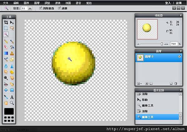Choose the Text tool (A)
Viewport: 187px width, 132px height.
coord(12,97)
